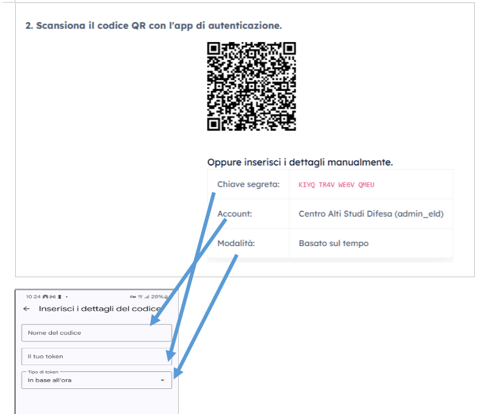Tap the hotspot notification icon near the clock
The height and width of the screenshot is (414, 487).
point(52,297)
